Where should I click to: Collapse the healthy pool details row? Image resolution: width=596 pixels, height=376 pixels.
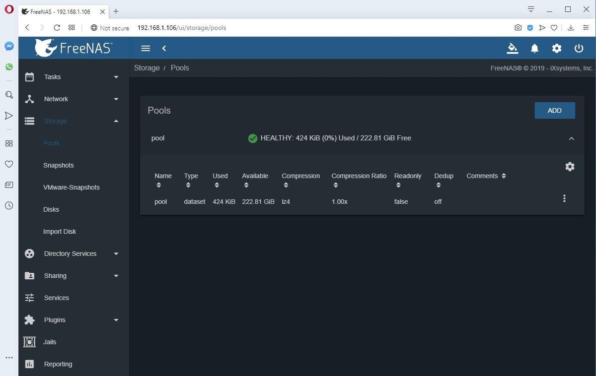point(571,138)
